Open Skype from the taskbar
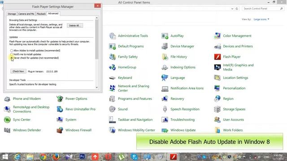The height and width of the screenshot is (161, 287). click(x=134, y=157)
